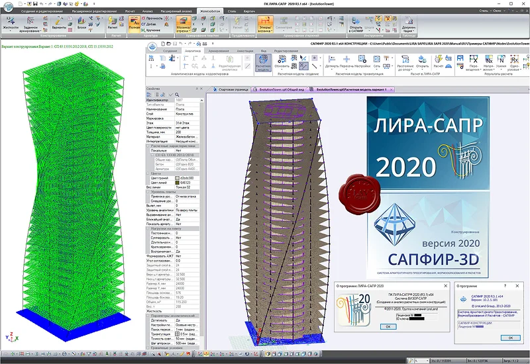Click New document icon in SAPFIR toolbar
This screenshot has width=530, height=364.
(x=163, y=44)
